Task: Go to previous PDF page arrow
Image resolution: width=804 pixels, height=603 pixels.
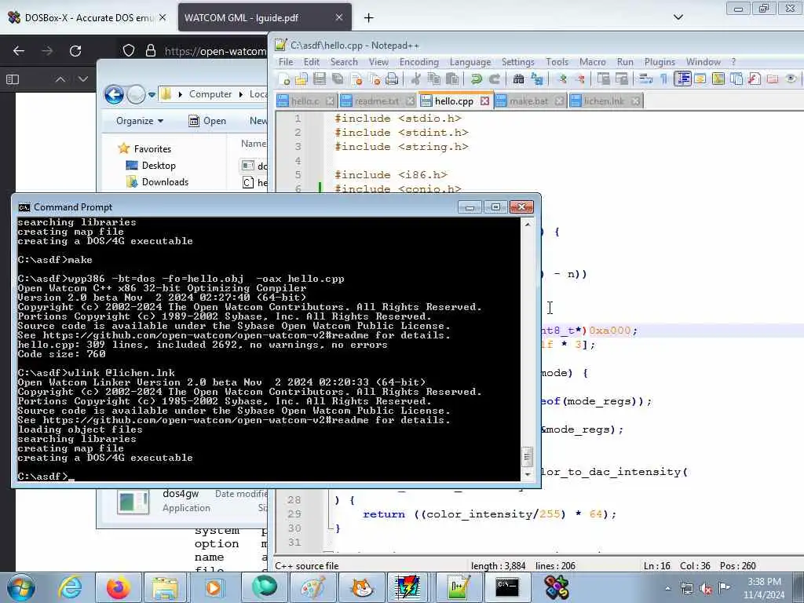Action: (60, 79)
